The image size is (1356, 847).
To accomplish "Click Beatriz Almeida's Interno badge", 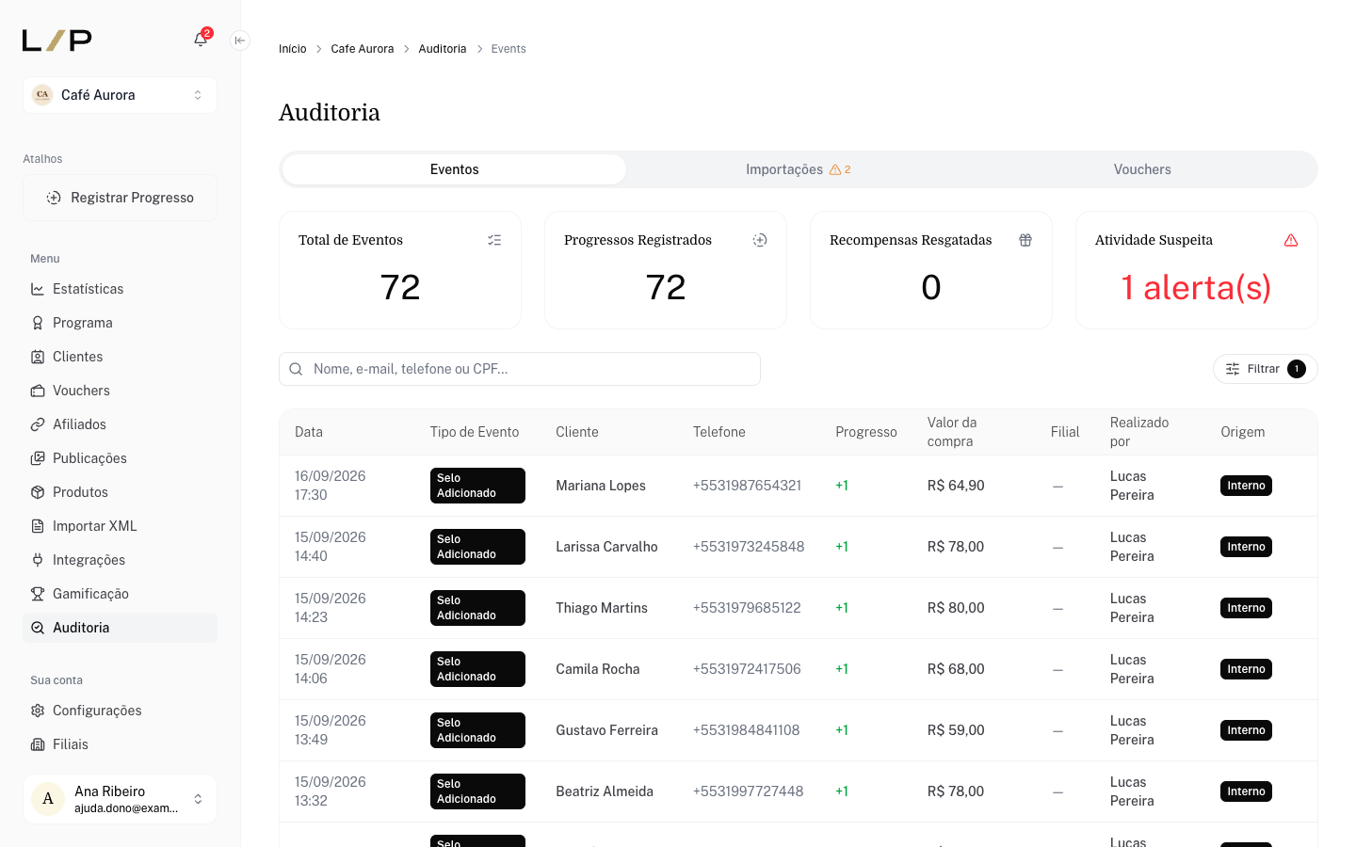I will point(1246,791).
